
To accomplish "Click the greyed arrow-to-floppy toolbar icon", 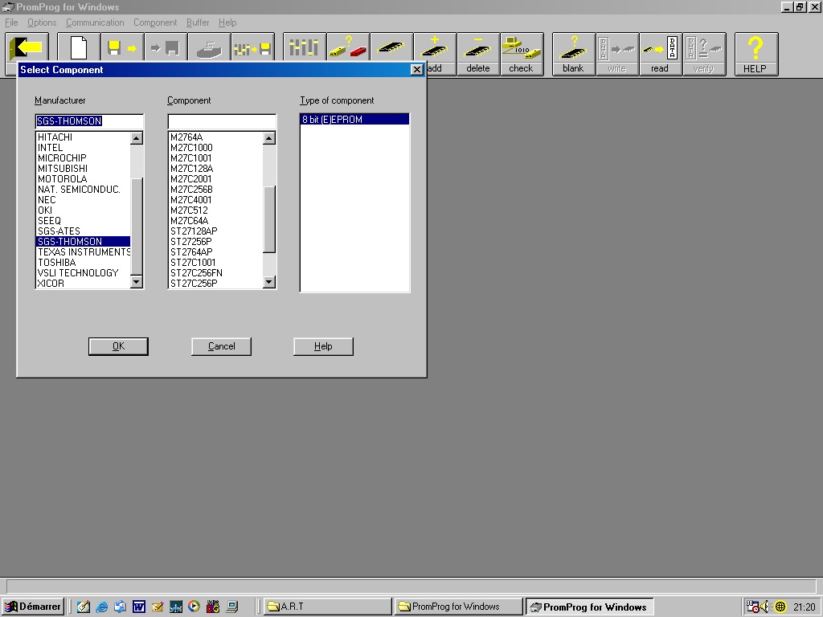I will click(166, 47).
